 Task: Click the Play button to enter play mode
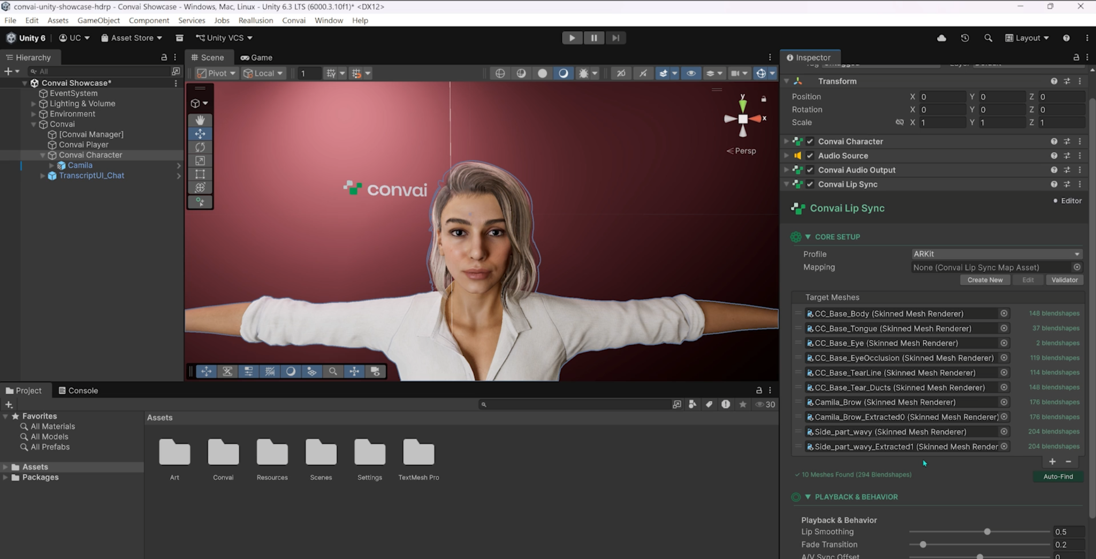click(x=572, y=38)
